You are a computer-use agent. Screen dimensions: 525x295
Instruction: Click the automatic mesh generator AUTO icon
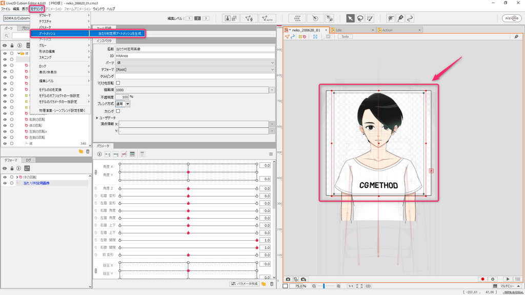266,18
